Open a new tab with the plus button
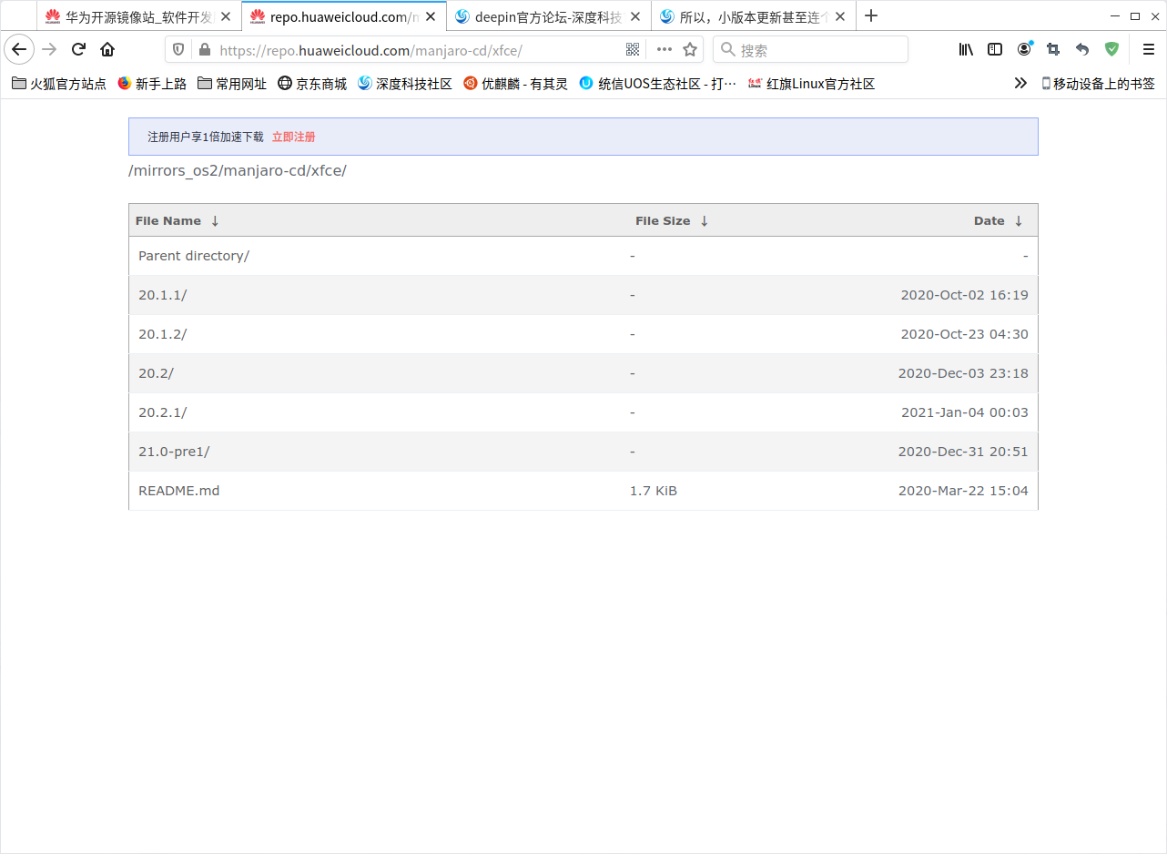The height and width of the screenshot is (854, 1167). 871,15
